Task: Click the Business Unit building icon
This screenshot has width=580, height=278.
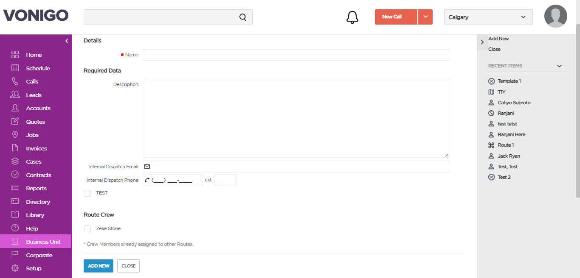Action: (x=15, y=242)
